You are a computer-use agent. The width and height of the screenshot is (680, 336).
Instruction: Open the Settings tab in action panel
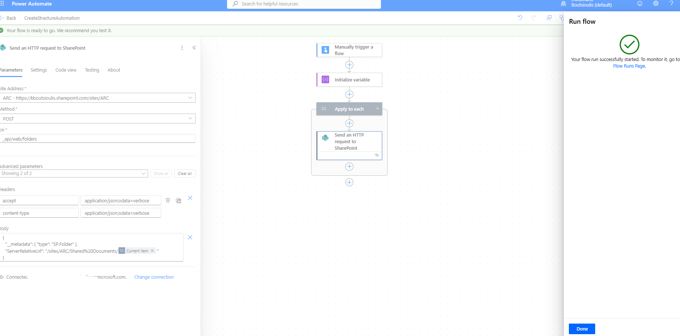click(x=39, y=70)
